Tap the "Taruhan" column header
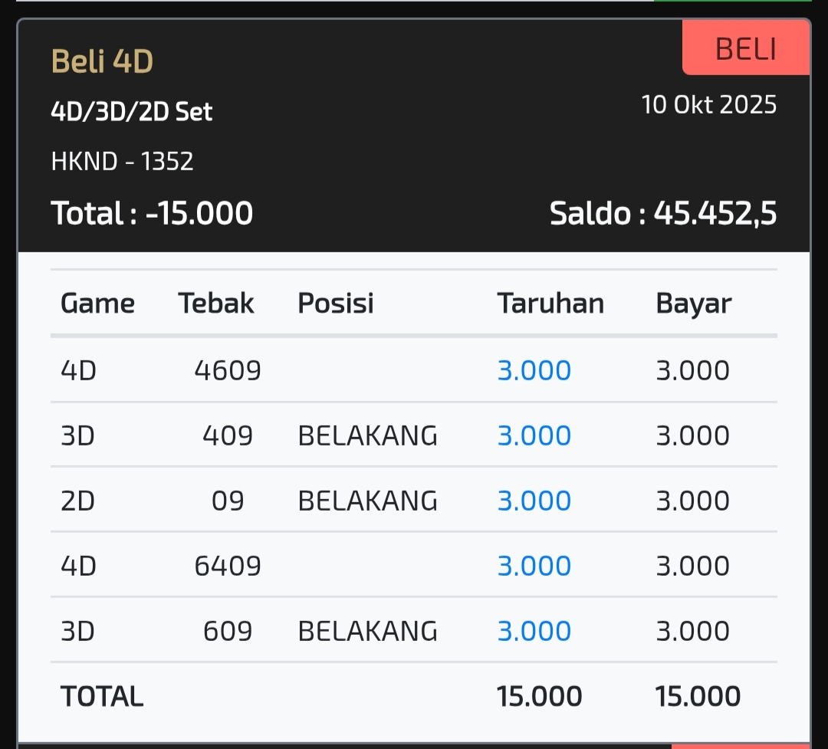828x749 pixels. 550,304
